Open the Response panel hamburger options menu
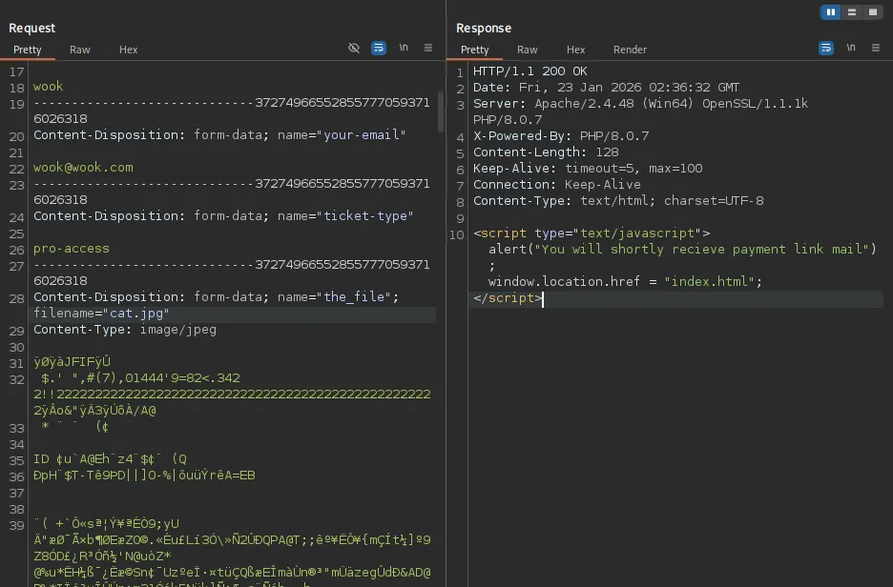This screenshot has width=893, height=587. point(876,48)
